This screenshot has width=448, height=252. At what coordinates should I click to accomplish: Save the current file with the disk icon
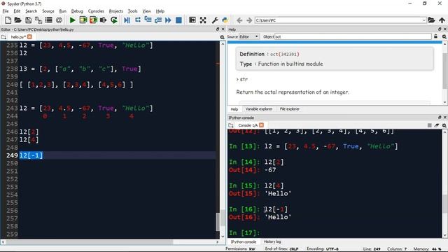click(28, 20)
